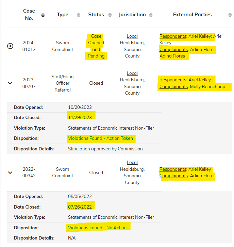Screen dimensions: 234x247
Task: Click Local jurisdiction link for case 2024-01012
Action: pyautogui.click(x=132, y=36)
